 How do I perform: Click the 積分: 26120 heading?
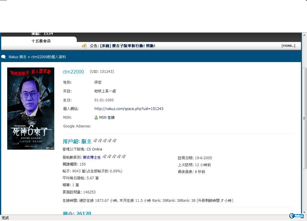point(77,213)
